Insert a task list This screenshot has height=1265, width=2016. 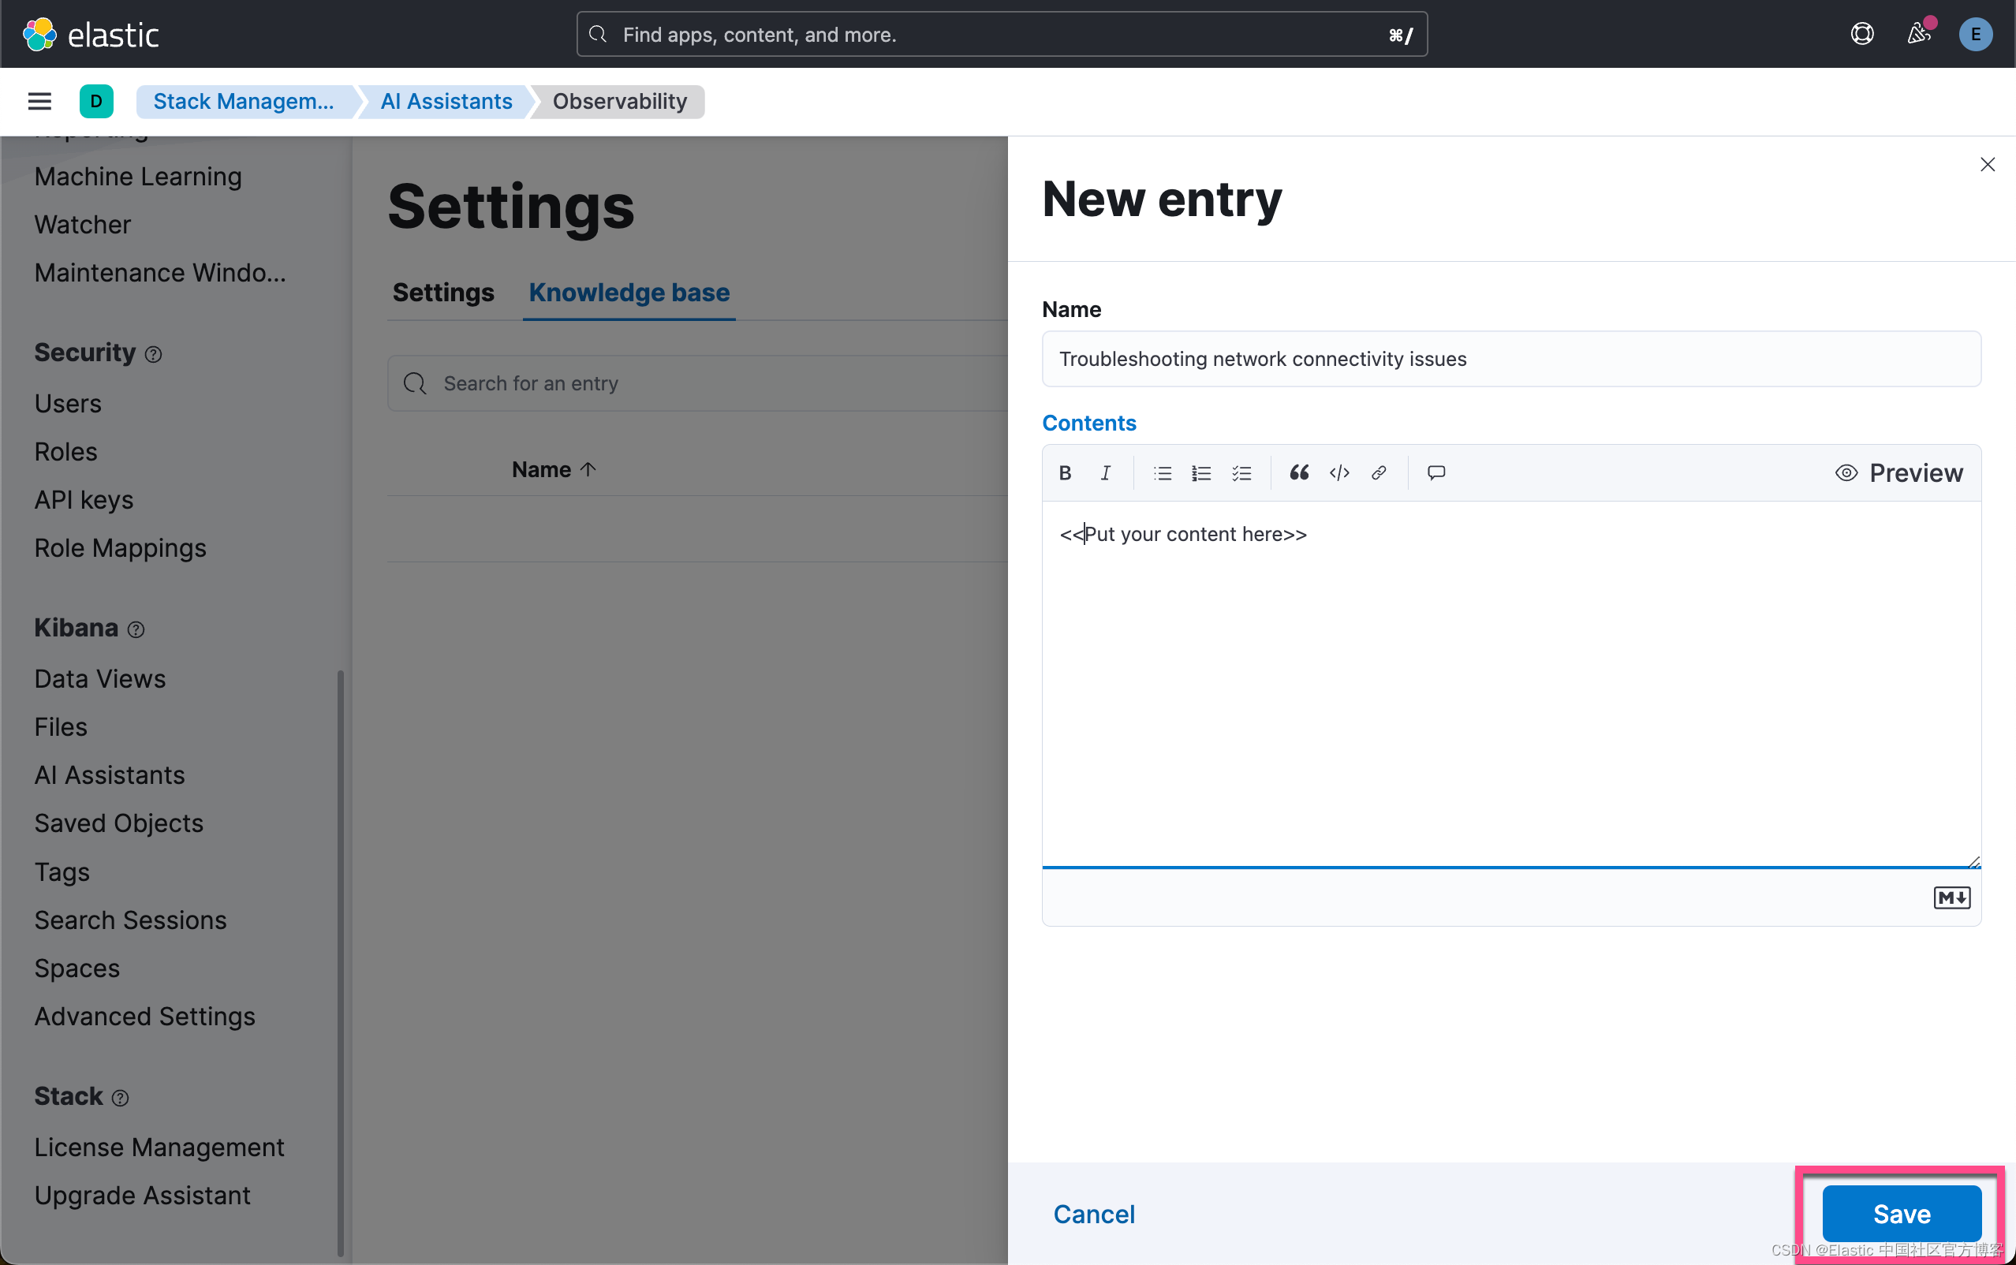[x=1241, y=472]
